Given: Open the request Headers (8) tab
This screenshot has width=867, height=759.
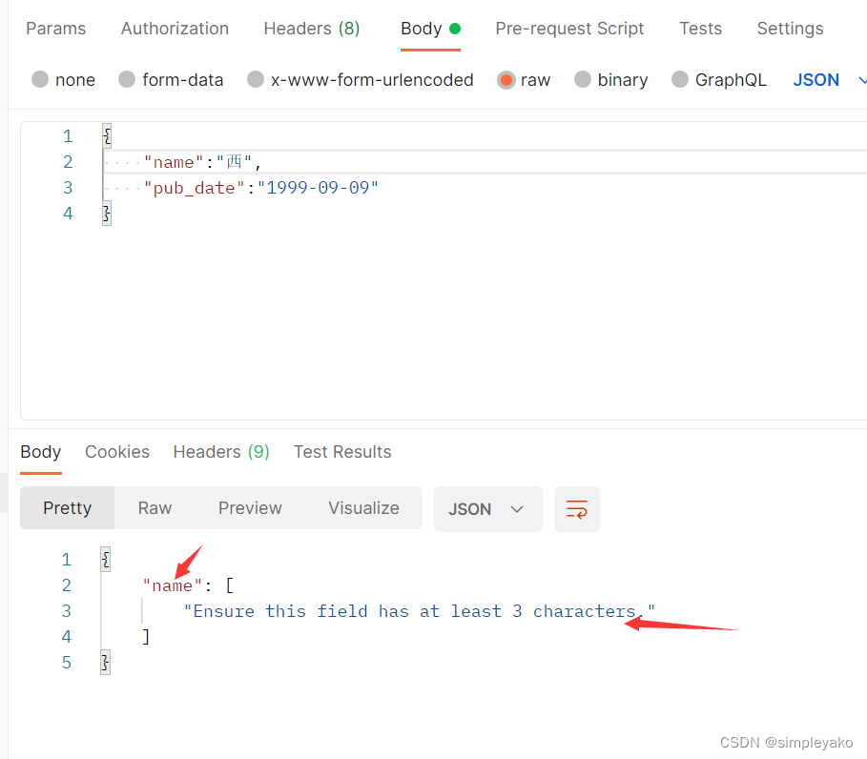Looking at the screenshot, I should click(x=312, y=29).
